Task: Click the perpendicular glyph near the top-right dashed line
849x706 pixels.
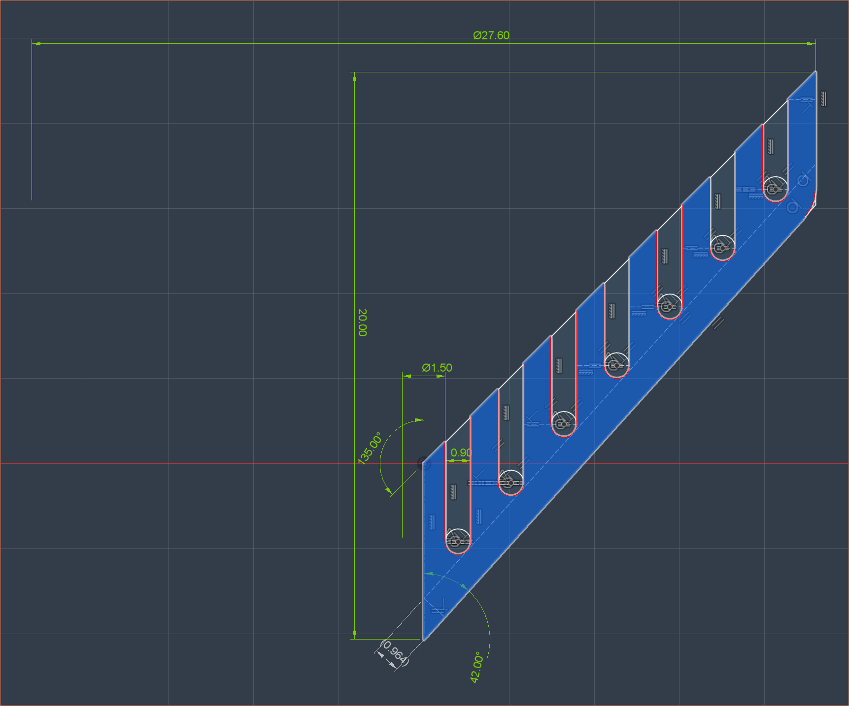Action: (x=807, y=104)
